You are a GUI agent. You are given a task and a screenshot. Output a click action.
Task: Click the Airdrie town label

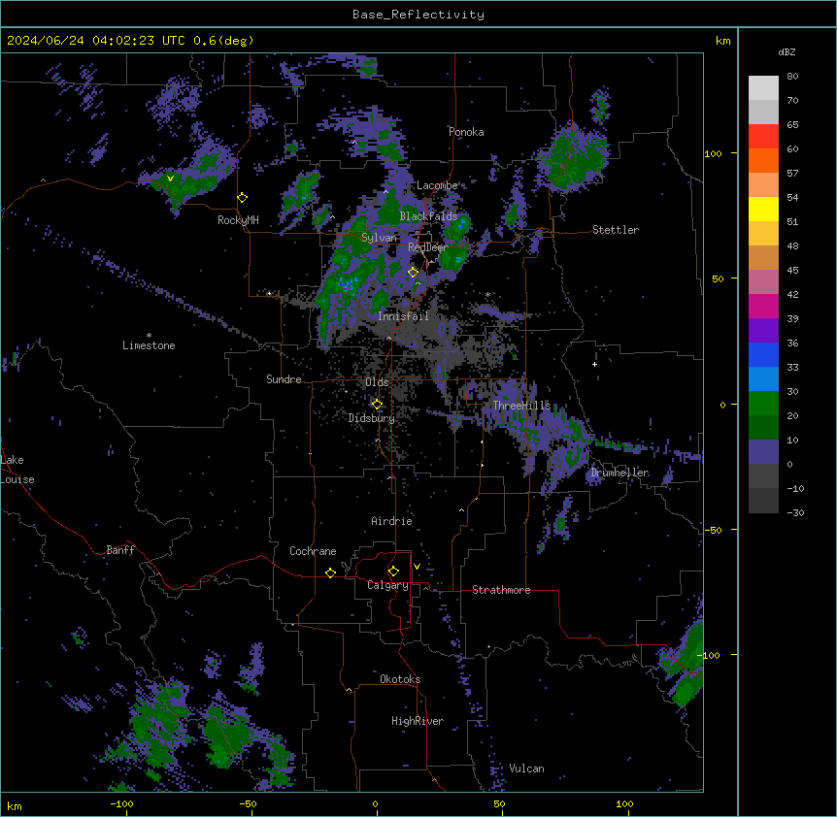point(391,521)
